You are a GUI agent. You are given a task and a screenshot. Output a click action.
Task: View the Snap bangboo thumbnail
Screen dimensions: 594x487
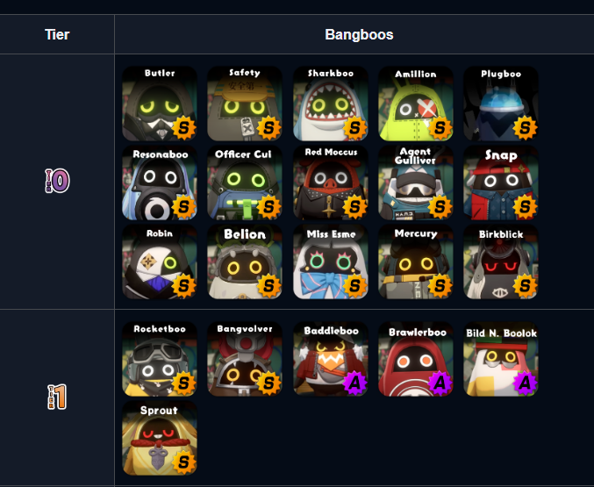coord(501,183)
